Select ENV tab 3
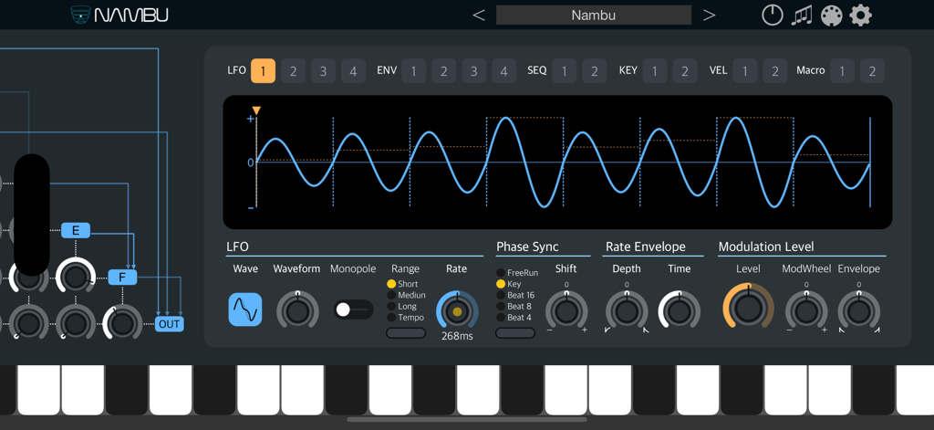The image size is (934, 430). [473, 71]
